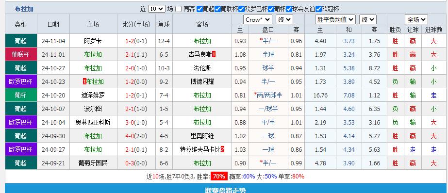Click the 布拉加 team title link
448x193 pixels.
coord(24,9)
